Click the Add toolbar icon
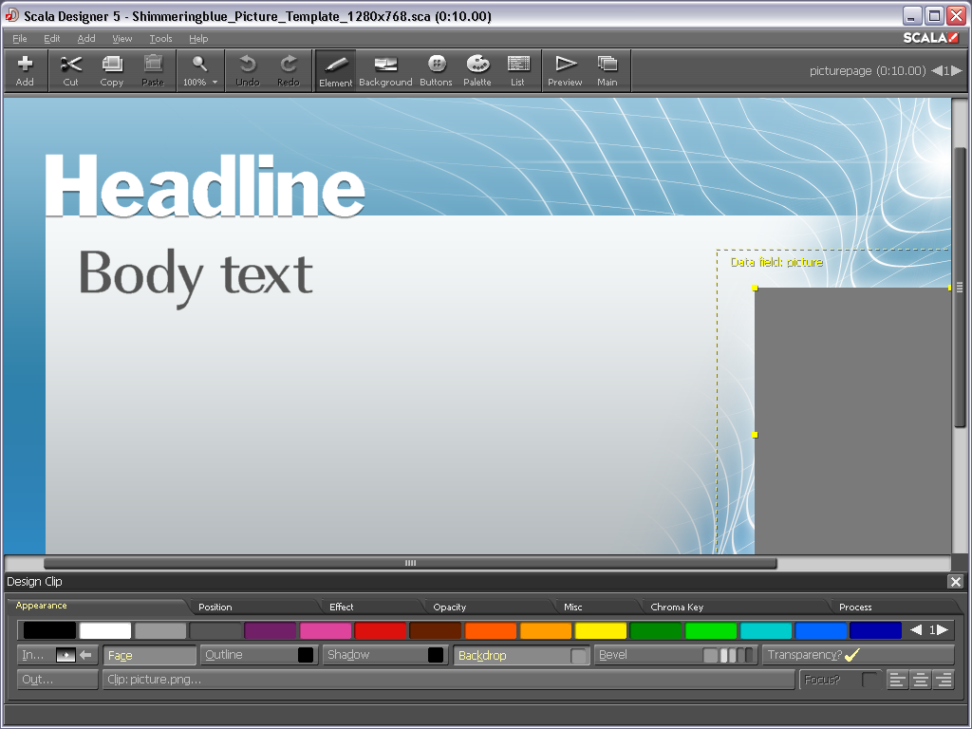Image resolution: width=972 pixels, height=729 pixels. click(25, 70)
